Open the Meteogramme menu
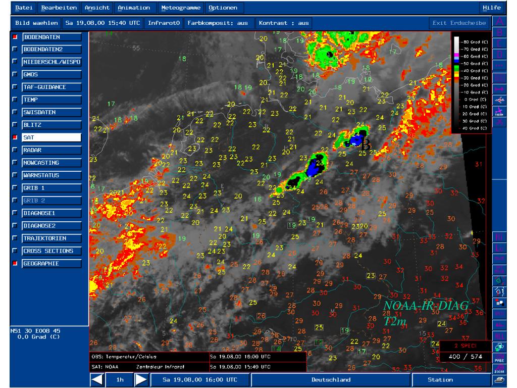Image resolution: width=517 pixels, height=388 pixels. (x=181, y=8)
